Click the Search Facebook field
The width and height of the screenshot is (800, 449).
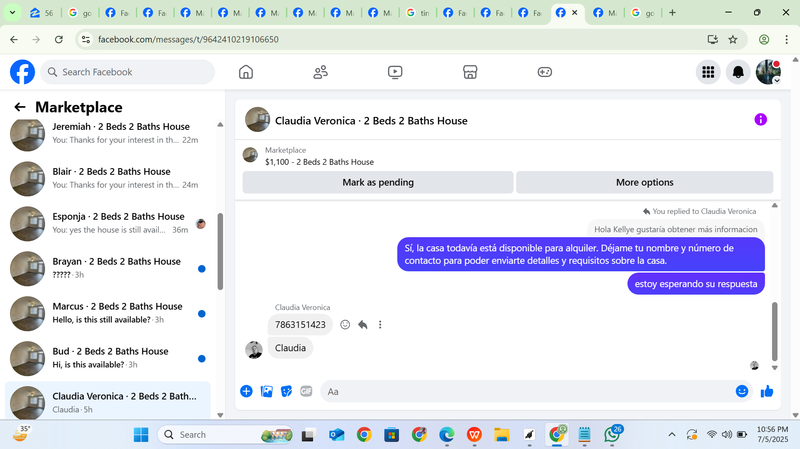tap(128, 72)
